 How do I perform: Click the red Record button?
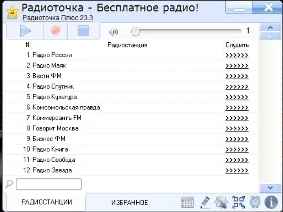click(x=56, y=30)
